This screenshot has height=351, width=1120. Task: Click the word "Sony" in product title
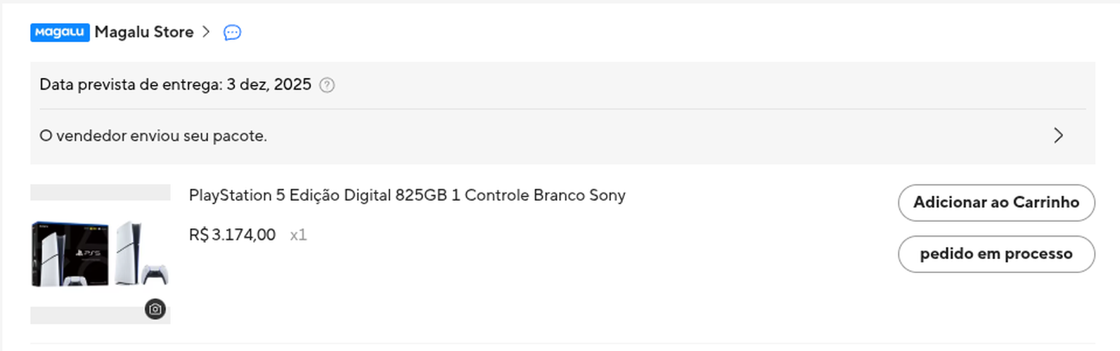pyautogui.click(x=607, y=195)
